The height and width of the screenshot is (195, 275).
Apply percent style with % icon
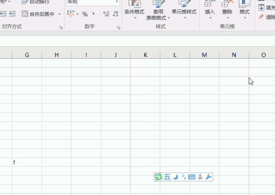point(85,14)
